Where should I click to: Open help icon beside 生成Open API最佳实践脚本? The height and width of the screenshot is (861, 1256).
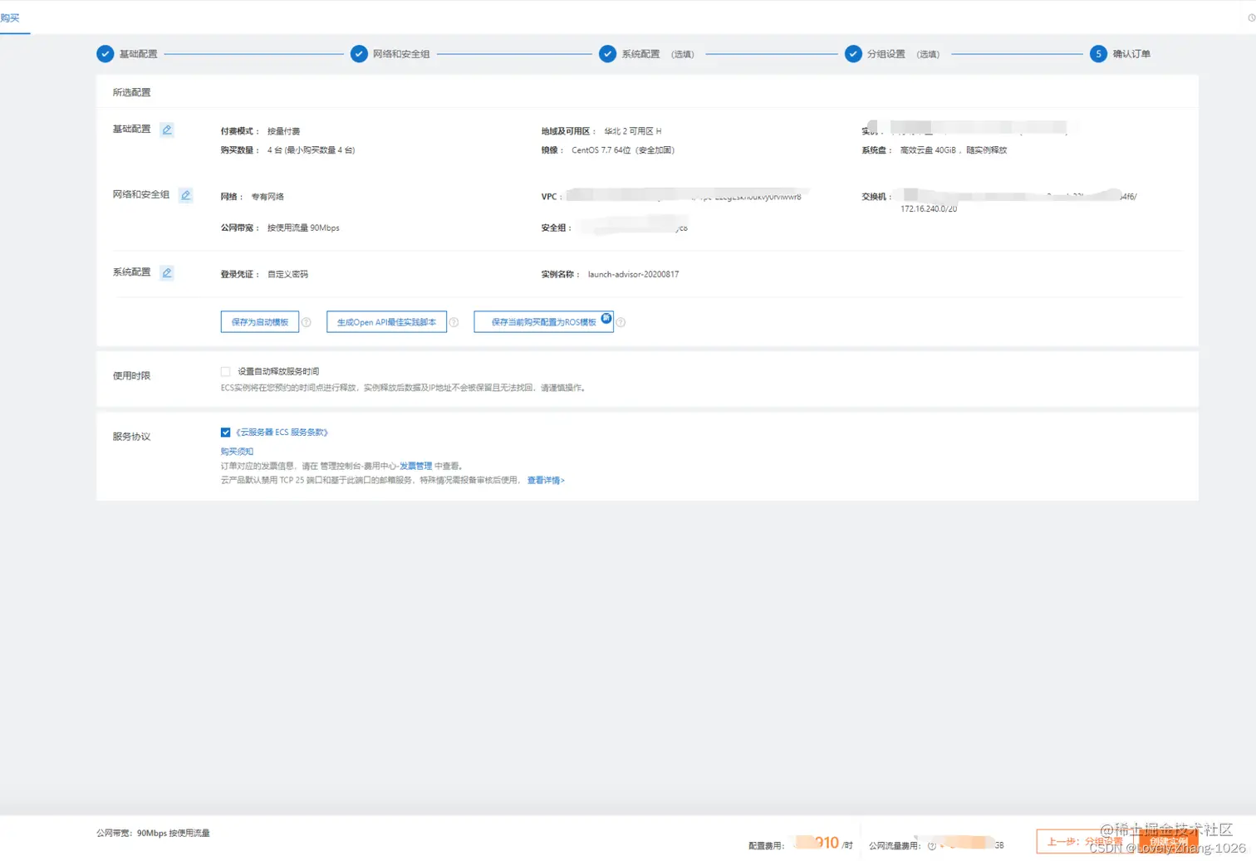pos(454,322)
